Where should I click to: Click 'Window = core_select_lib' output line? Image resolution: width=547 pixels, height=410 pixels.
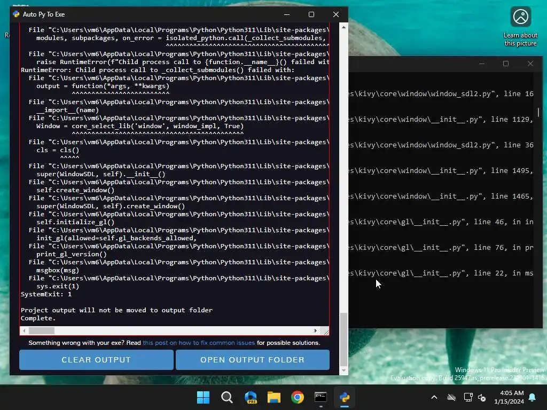point(140,126)
